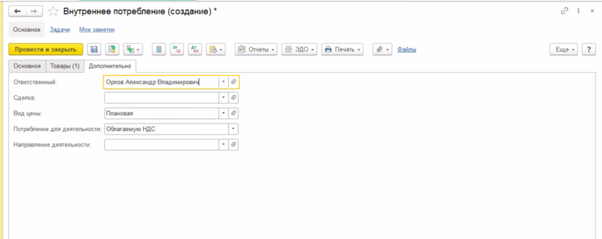Screen dimensions: 602x239
Task: Expand the Ответственный dropdown list
Action: pos(223,82)
